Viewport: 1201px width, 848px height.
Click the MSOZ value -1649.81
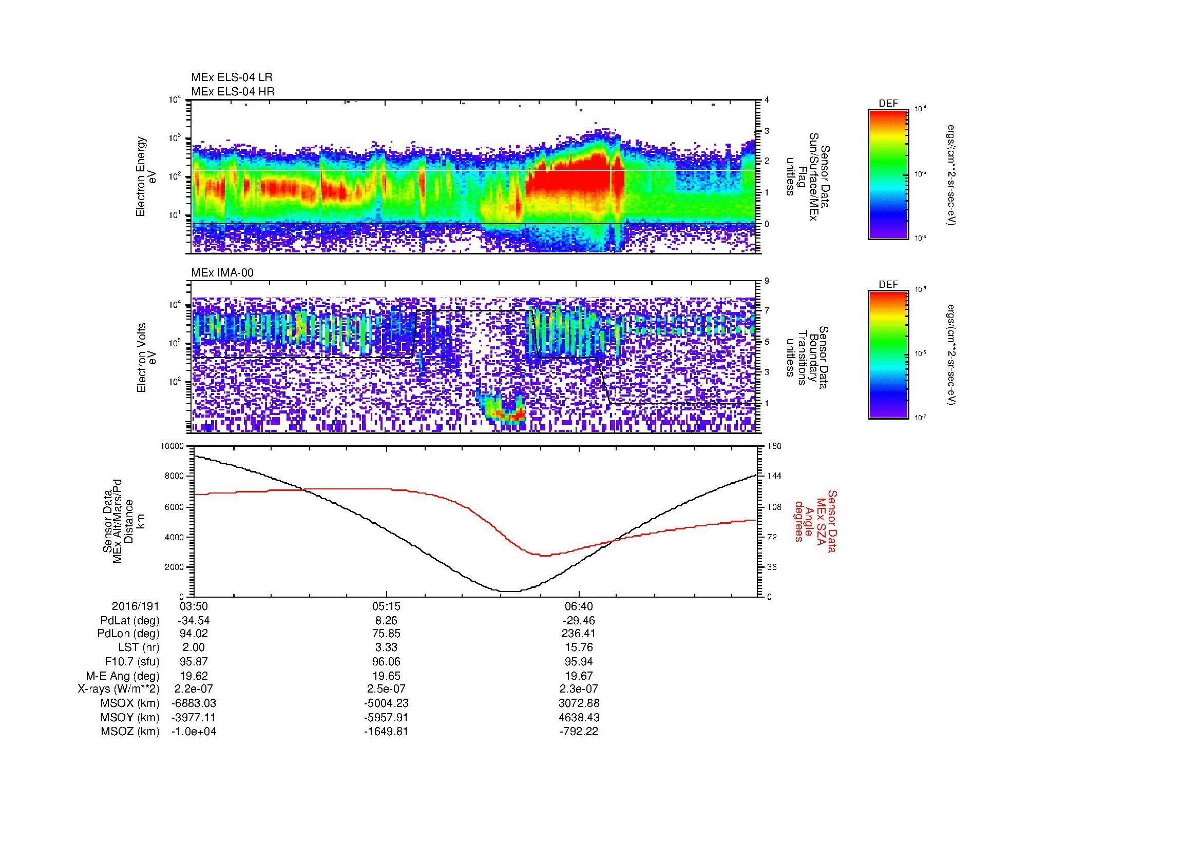387,732
